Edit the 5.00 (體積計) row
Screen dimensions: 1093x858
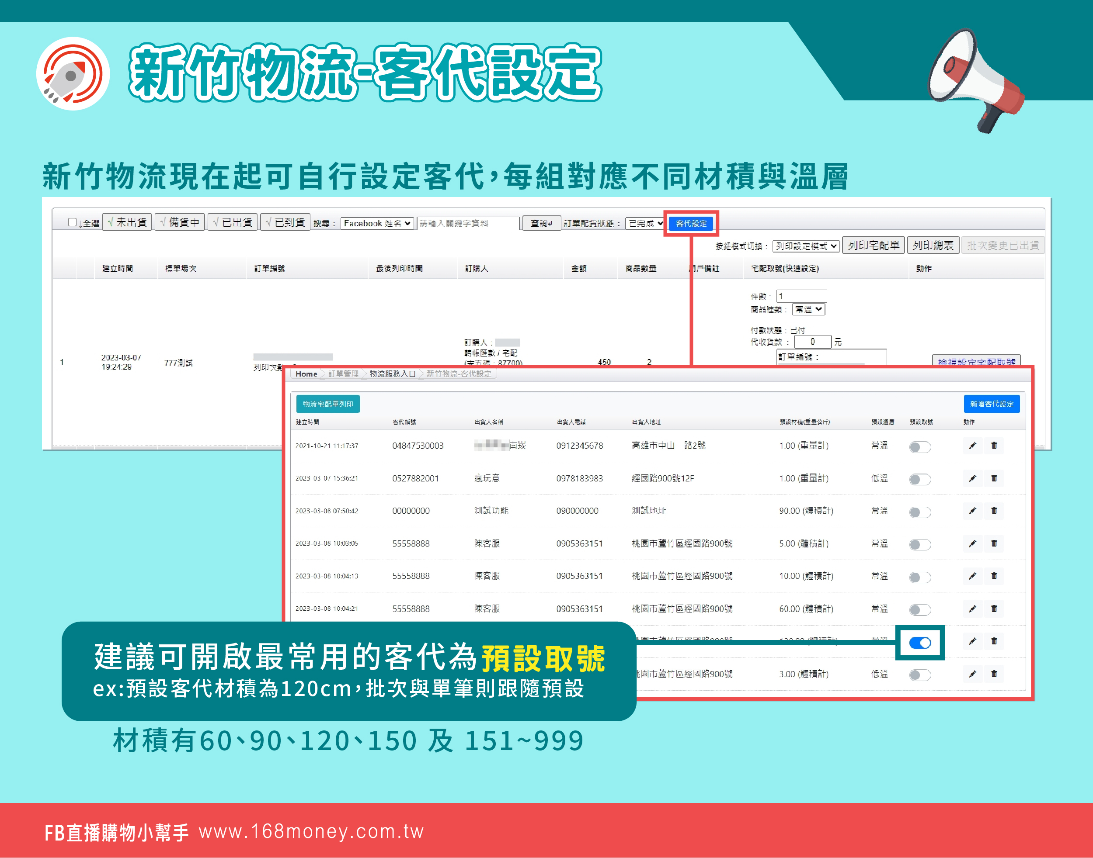click(972, 543)
